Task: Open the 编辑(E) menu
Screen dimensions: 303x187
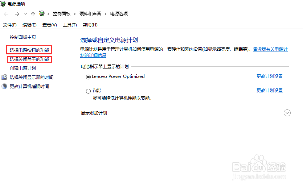Action: coord(29,25)
